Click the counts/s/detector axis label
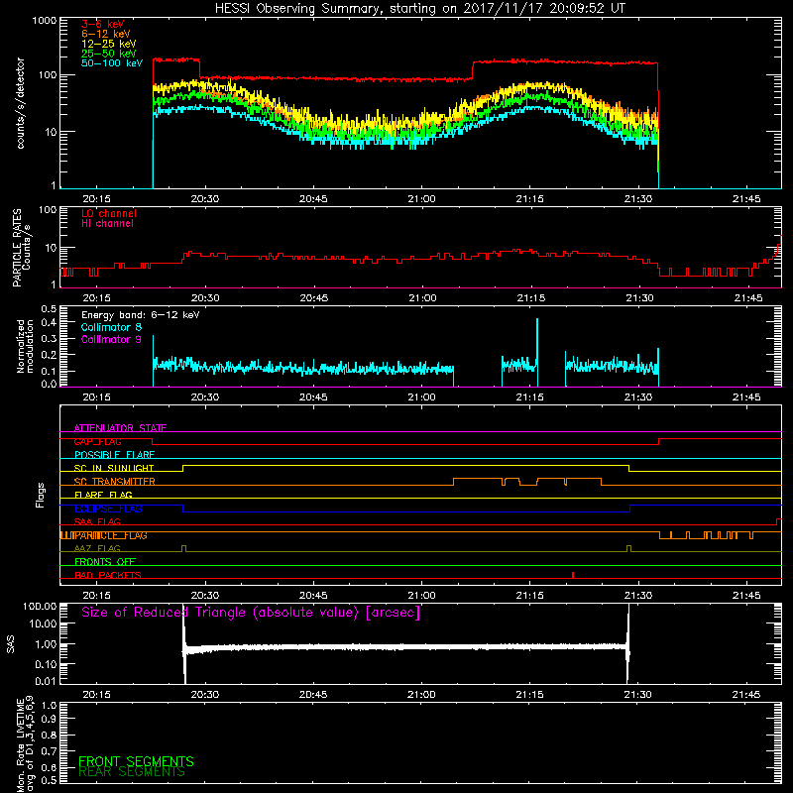Screen dimensions: 793x793 (x=20, y=103)
